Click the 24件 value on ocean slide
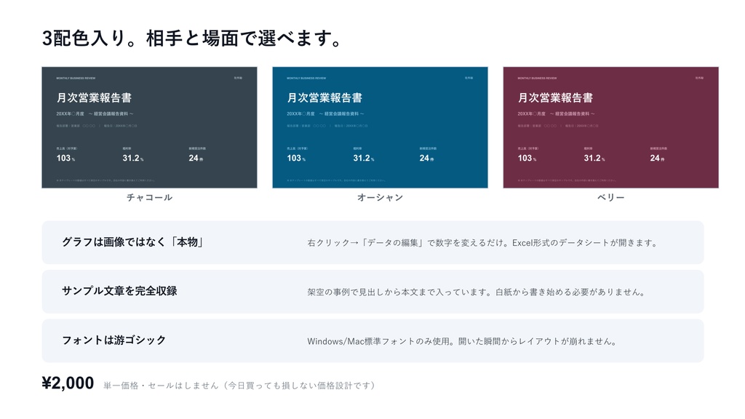This screenshot has width=745, height=419. click(426, 158)
